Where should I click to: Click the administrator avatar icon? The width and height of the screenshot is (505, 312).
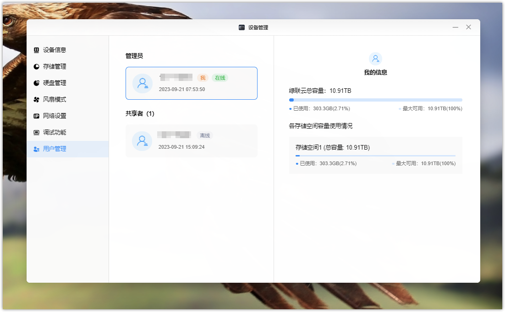tap(143, 83)
